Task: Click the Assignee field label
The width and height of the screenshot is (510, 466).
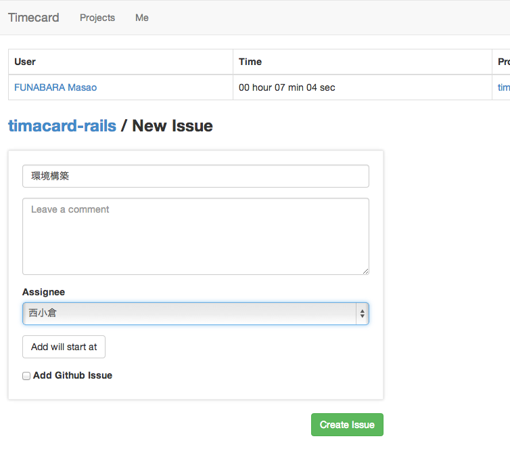Action: point(44,292)
